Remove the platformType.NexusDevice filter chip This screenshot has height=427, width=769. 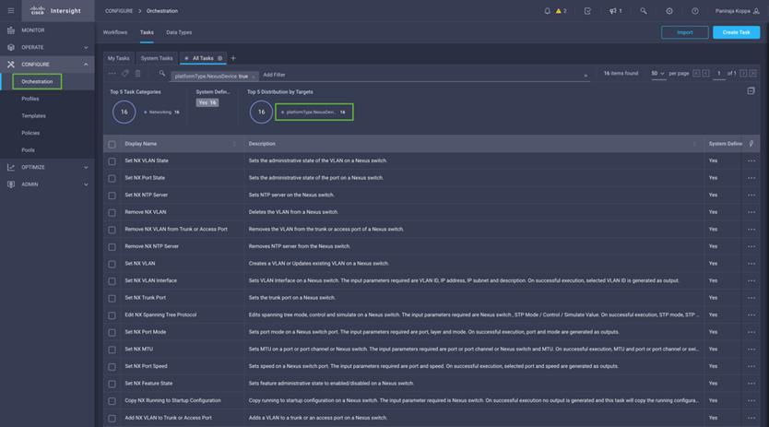click(253, 77)
